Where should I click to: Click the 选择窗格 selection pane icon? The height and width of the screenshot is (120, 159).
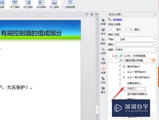pyautogui.click(x=110, y=20)
